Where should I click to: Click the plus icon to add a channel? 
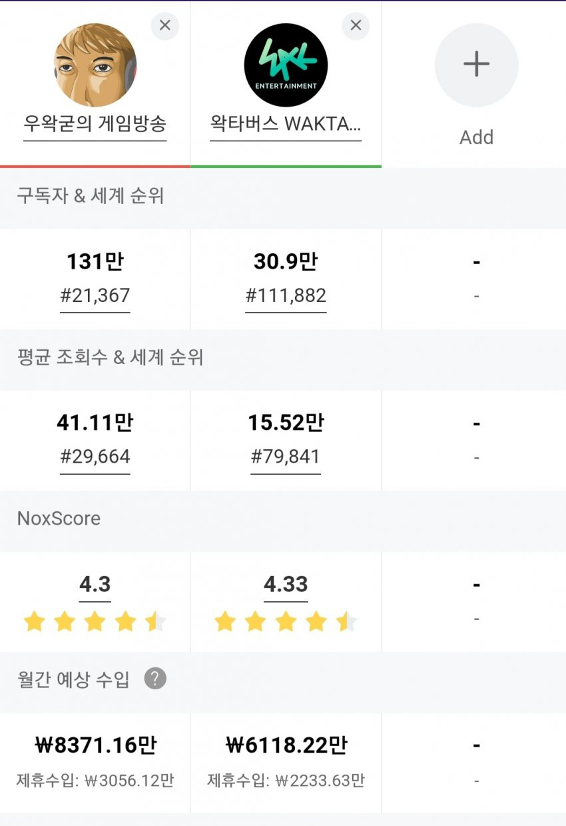pyautogui.click(x=476, y=65)
